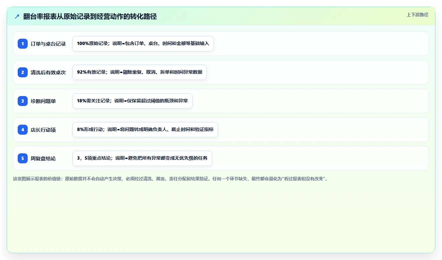Click the 上下游路径 label

coord(417,15)
